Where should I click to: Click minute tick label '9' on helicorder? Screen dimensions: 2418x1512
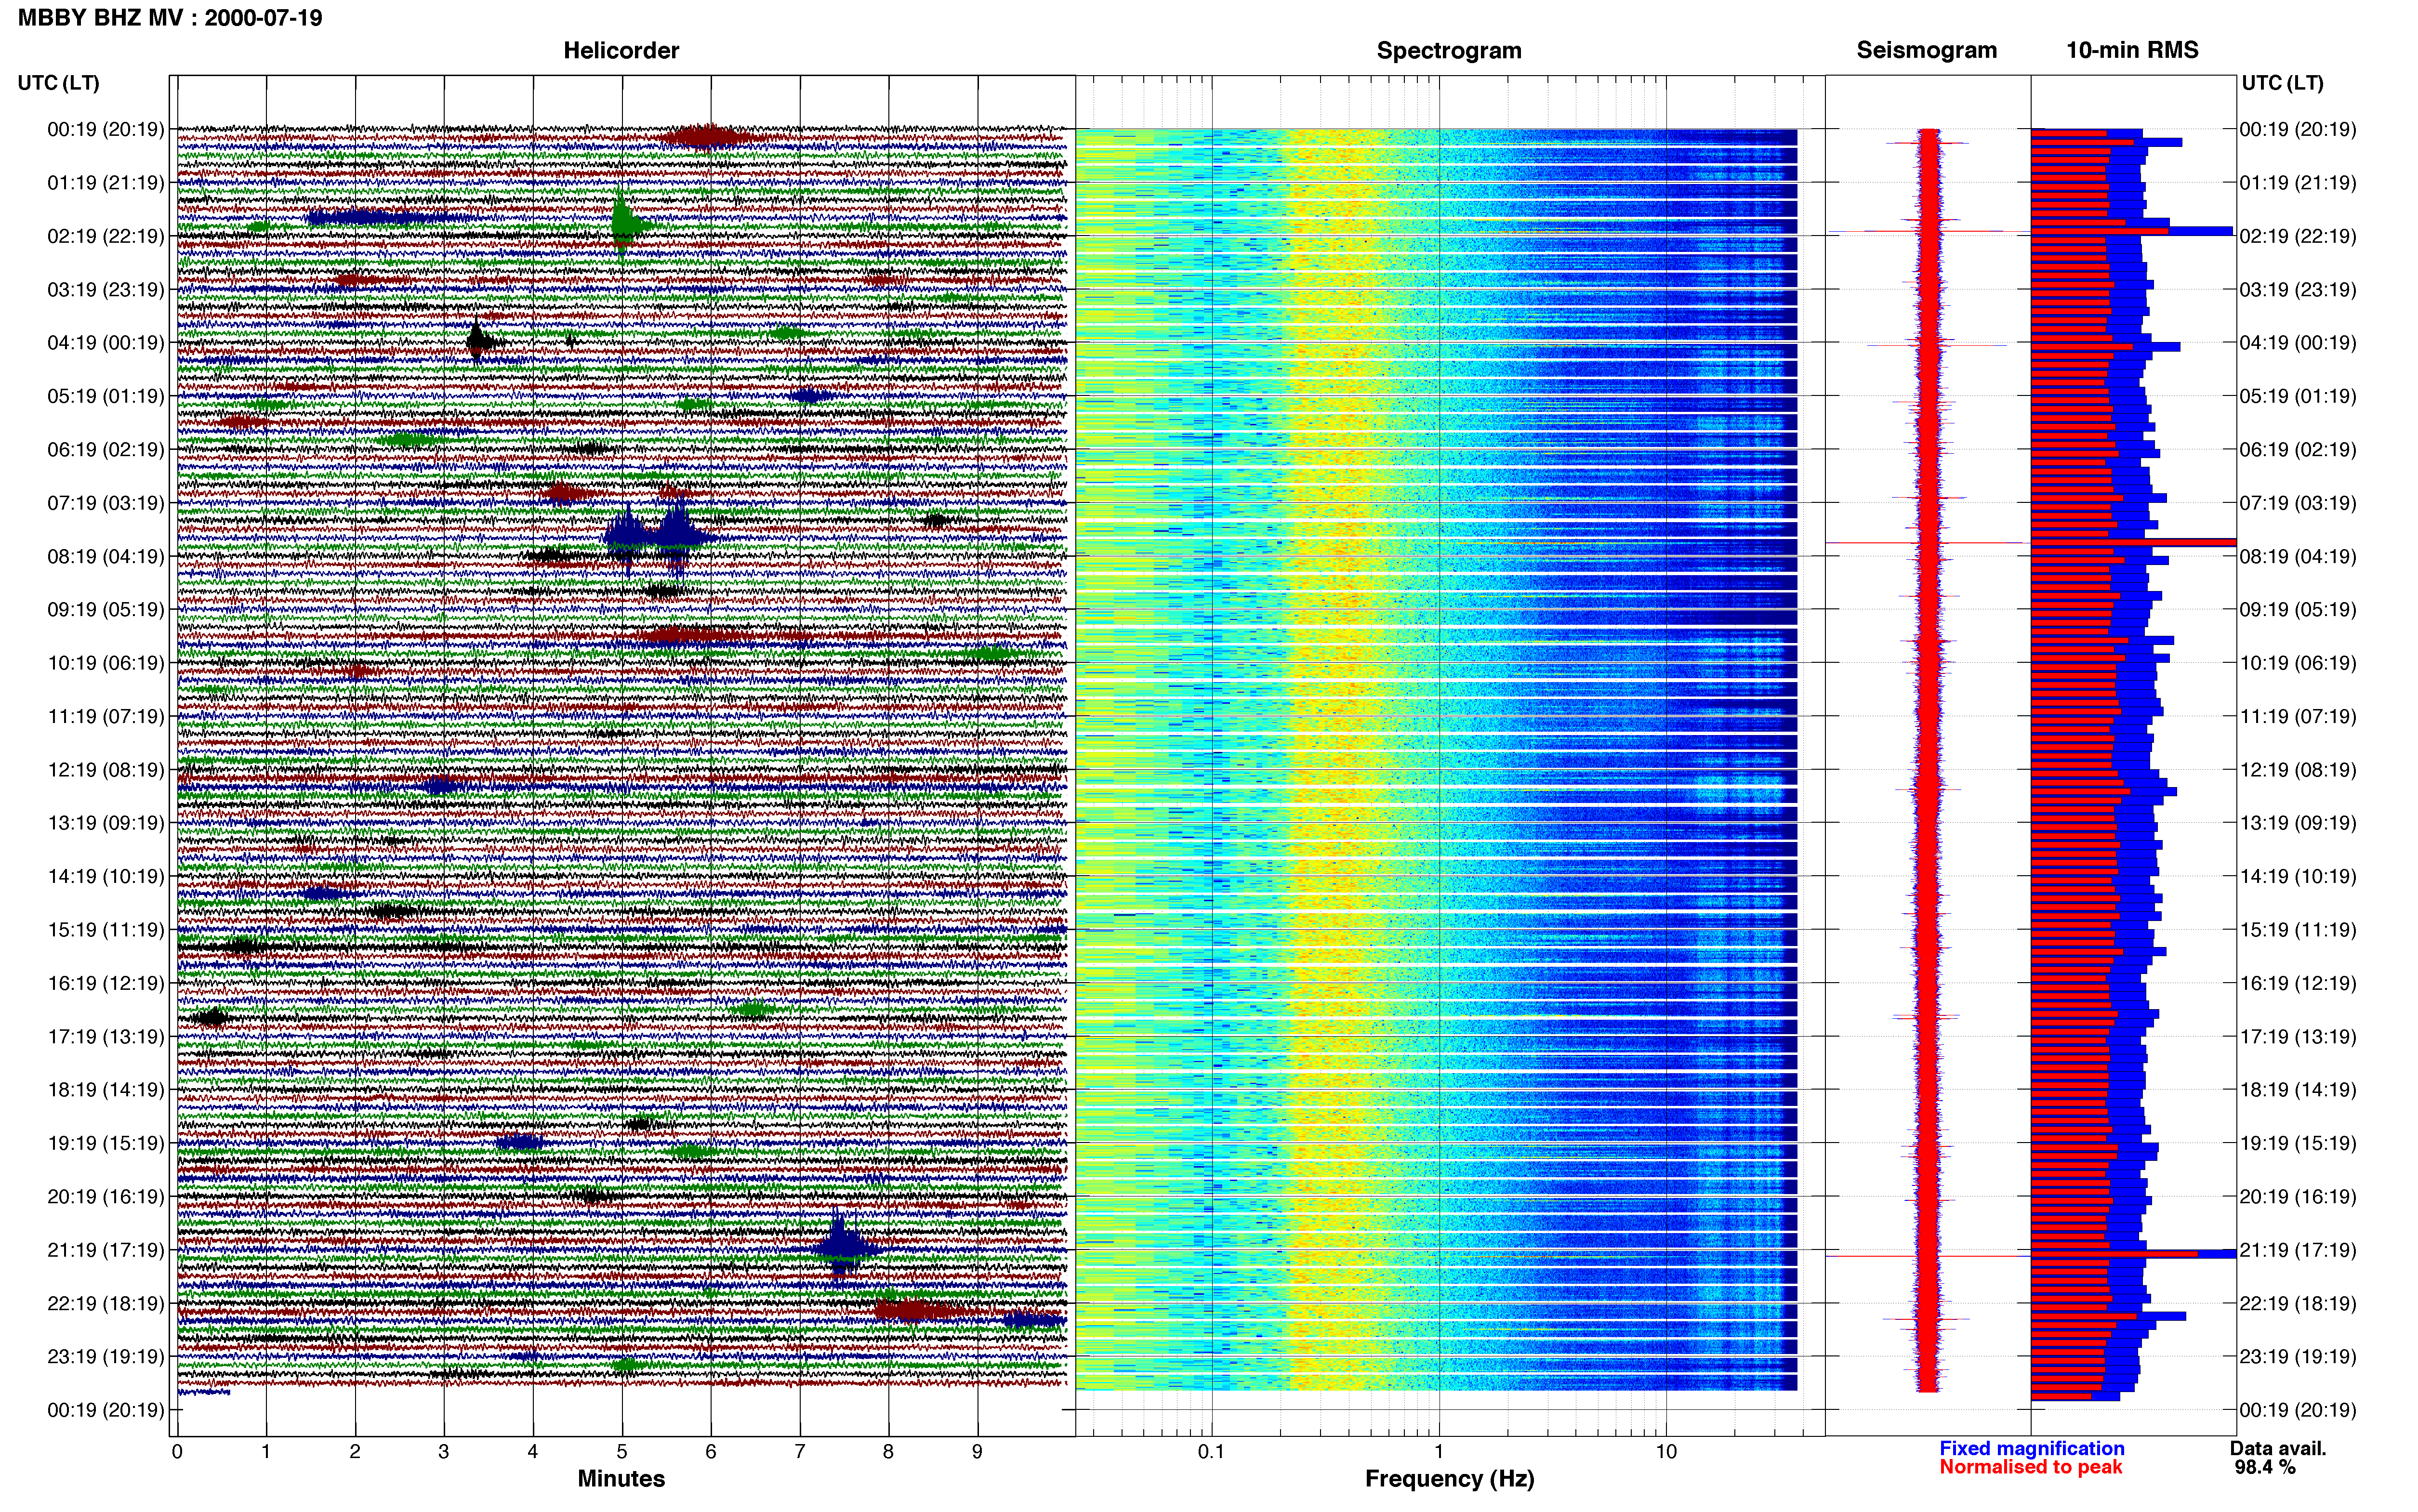(977, 1451)
